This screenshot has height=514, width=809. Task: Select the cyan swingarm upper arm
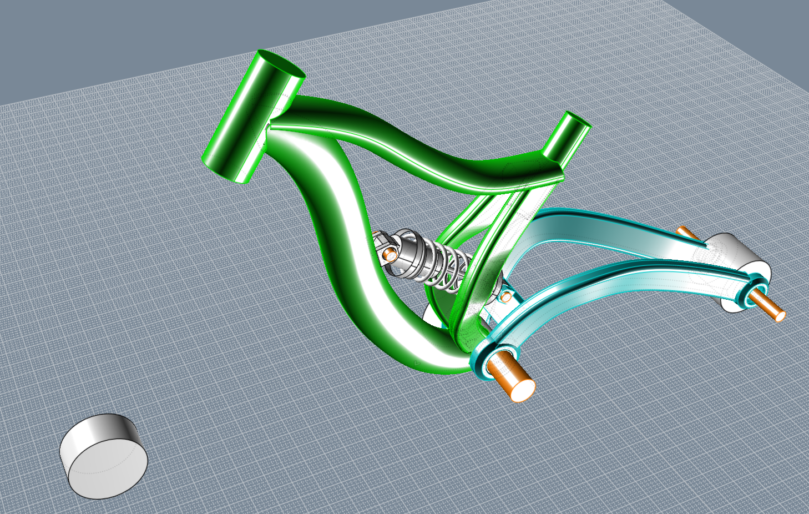610,233
